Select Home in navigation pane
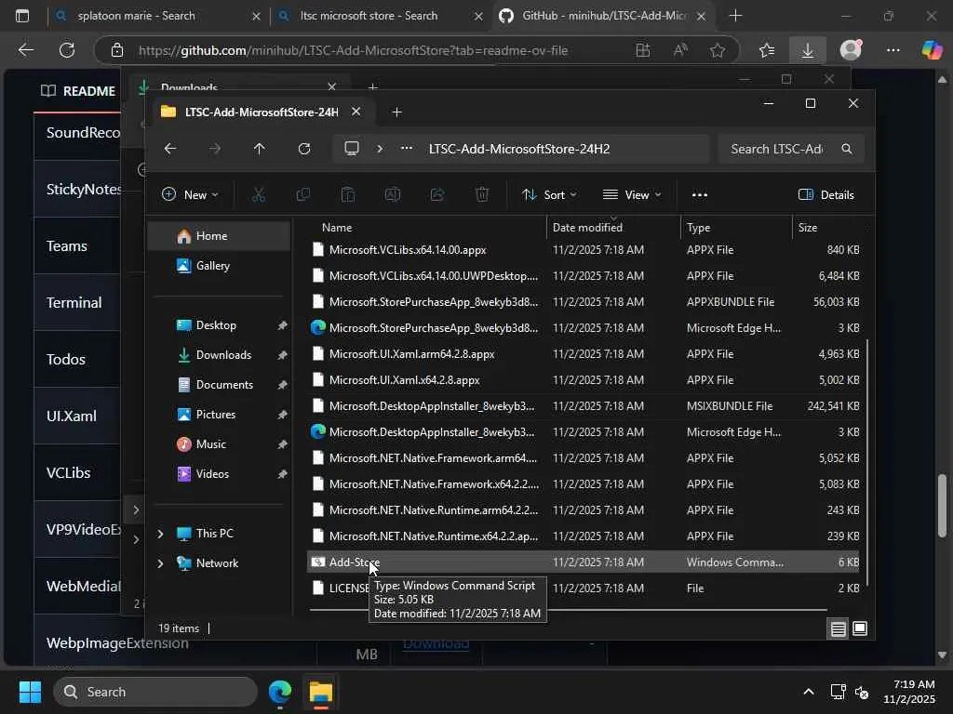The height and width of the screenshot is (714, 953). 220,236
